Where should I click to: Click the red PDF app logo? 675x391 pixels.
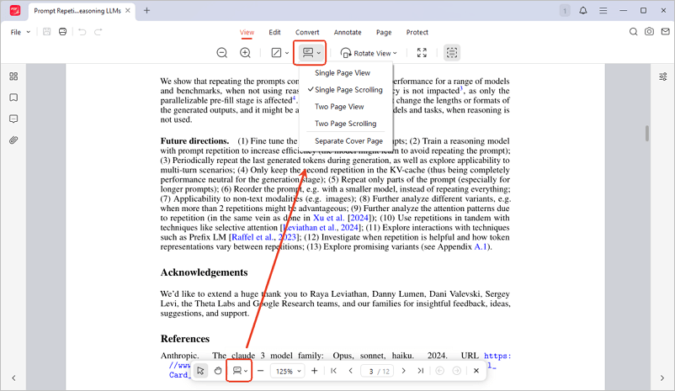[x=15, y=11]
